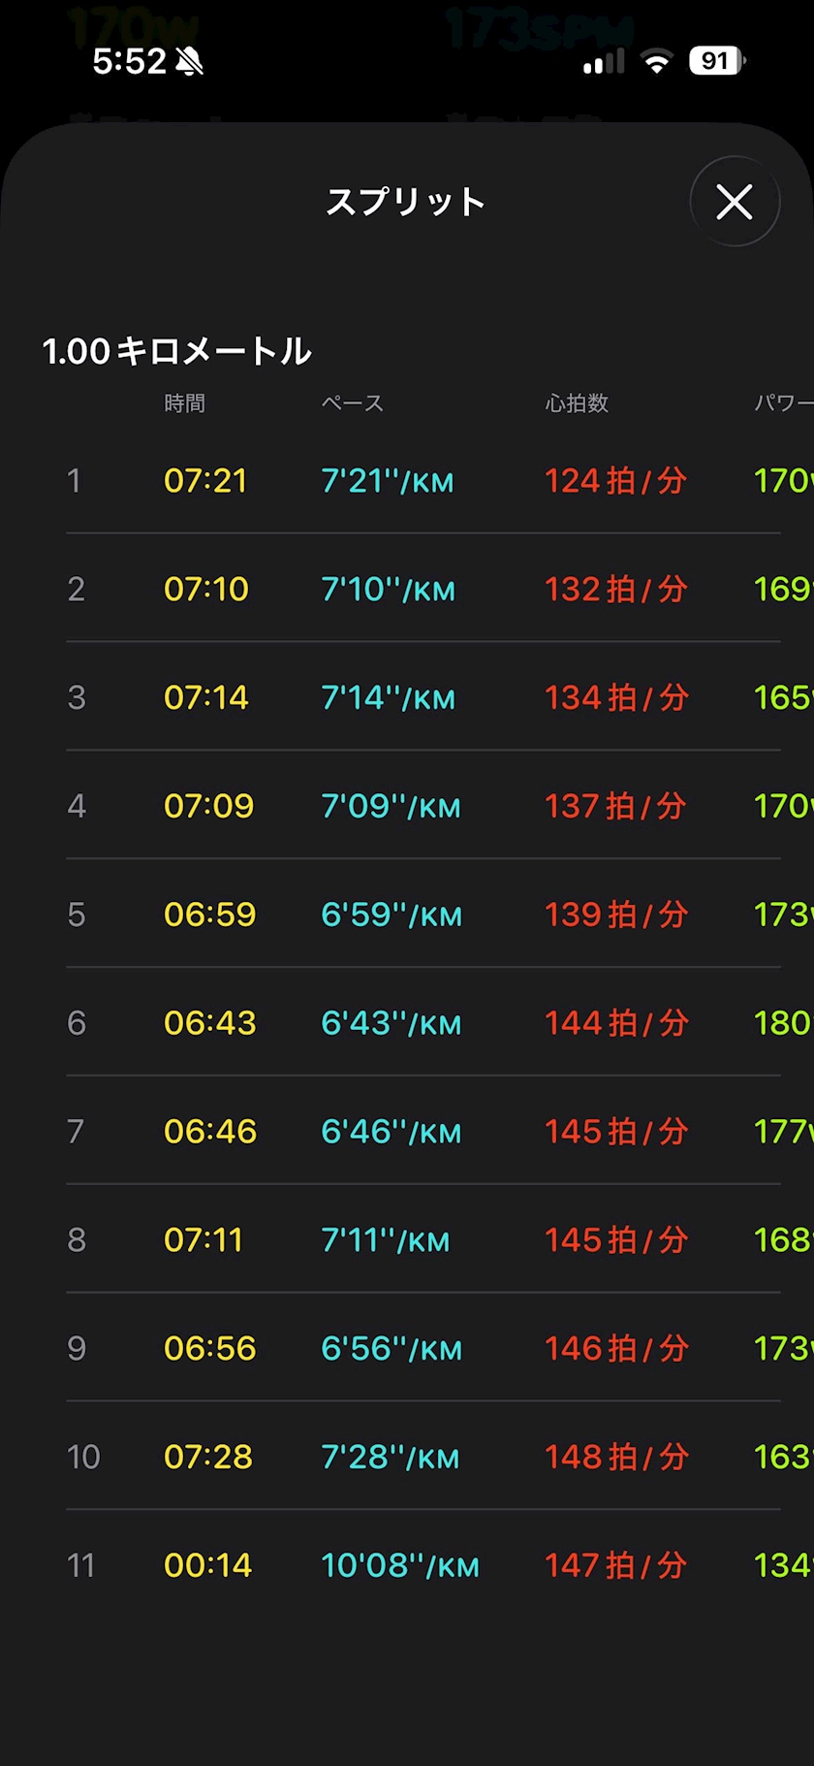Screen dimensions: 814x1766
Task: Select heart rate 148拍/分
Action: (616, 1459)
